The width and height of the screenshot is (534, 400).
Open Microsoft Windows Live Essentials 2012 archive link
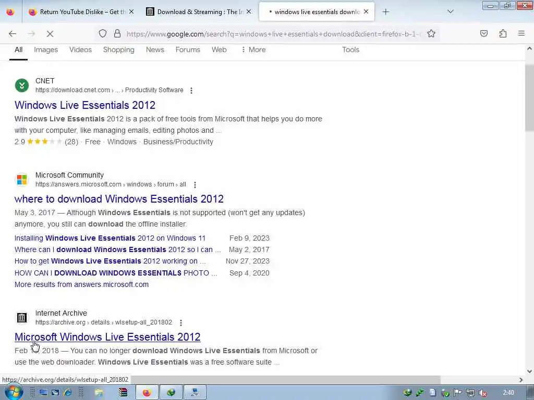(107, 337)
